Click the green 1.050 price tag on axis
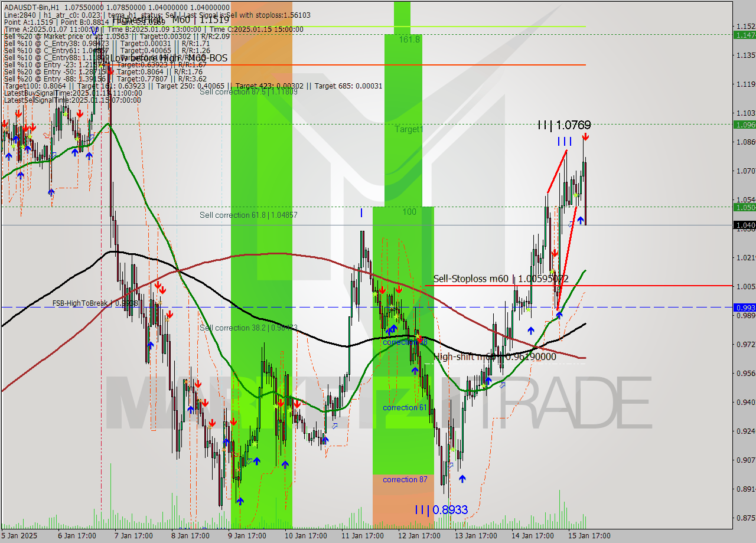The width and height of the screenshot is (756, 543). coord(744,207)
